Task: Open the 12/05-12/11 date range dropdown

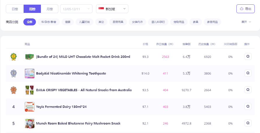Action: coord(76,9)
